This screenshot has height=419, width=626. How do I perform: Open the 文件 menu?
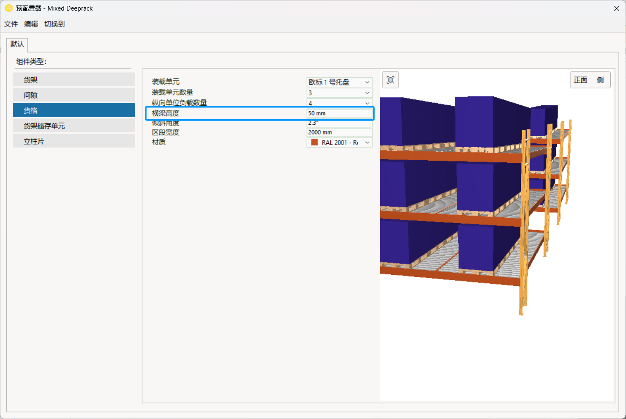coord(11,24)
